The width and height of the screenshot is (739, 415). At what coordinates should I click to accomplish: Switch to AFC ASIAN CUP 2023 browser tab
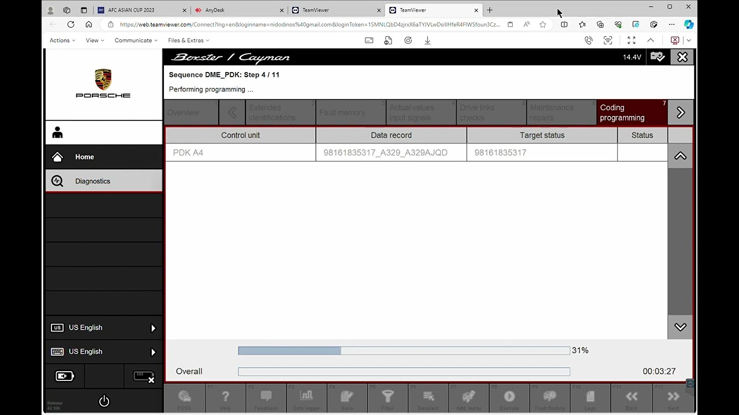(142, 10)
